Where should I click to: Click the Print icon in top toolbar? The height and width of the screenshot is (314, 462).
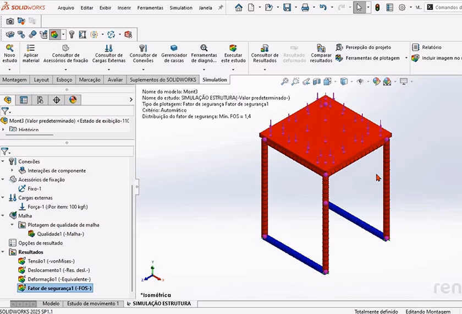coord(305,8)
